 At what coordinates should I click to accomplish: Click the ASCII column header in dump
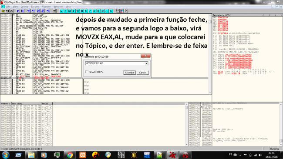[47, 103]
